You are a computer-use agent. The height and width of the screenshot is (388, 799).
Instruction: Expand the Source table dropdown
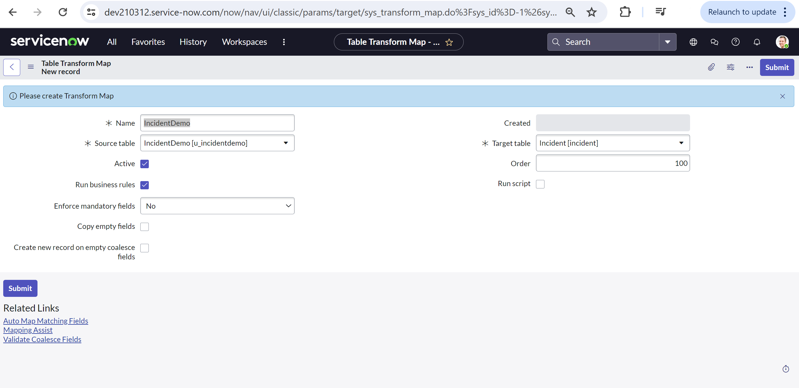tap(285, 143)
